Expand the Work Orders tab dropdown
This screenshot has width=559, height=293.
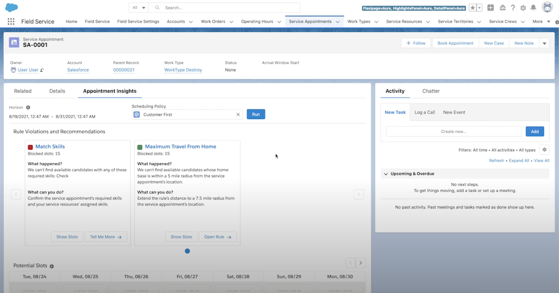click(232, 22)
